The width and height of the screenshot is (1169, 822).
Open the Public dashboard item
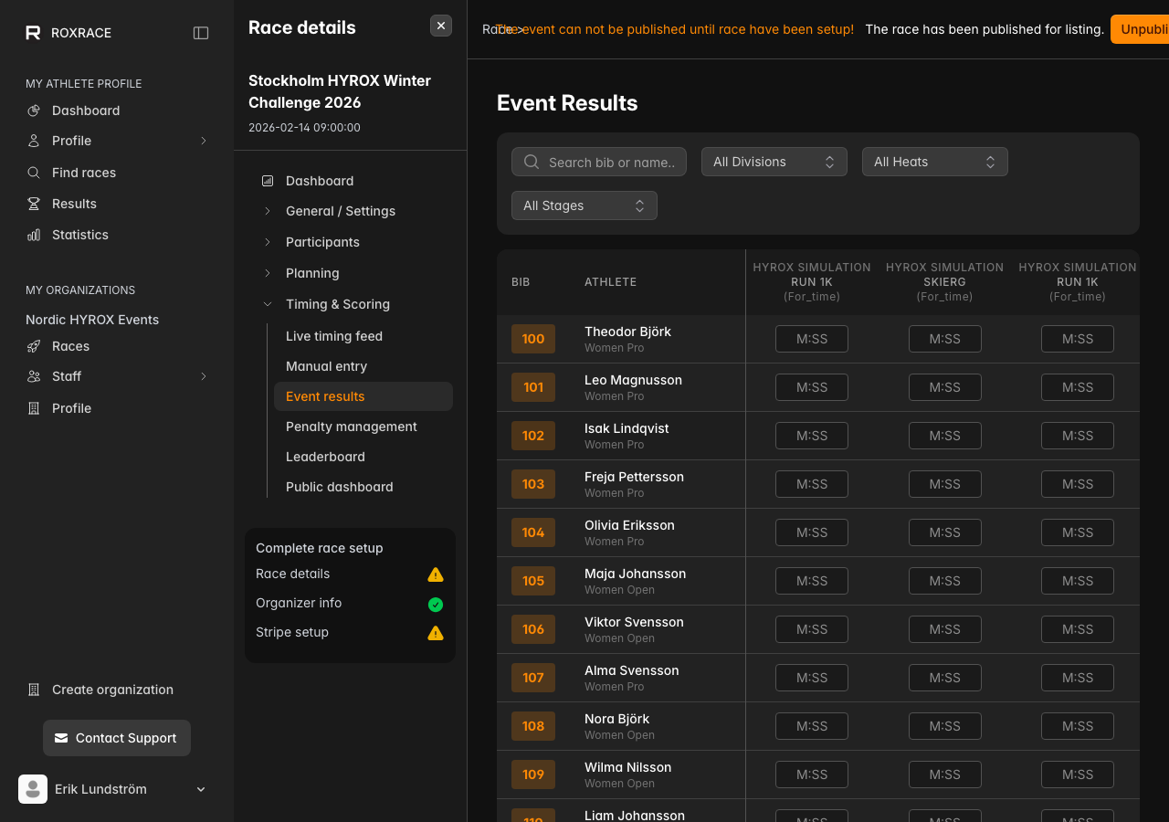[363, 487]
